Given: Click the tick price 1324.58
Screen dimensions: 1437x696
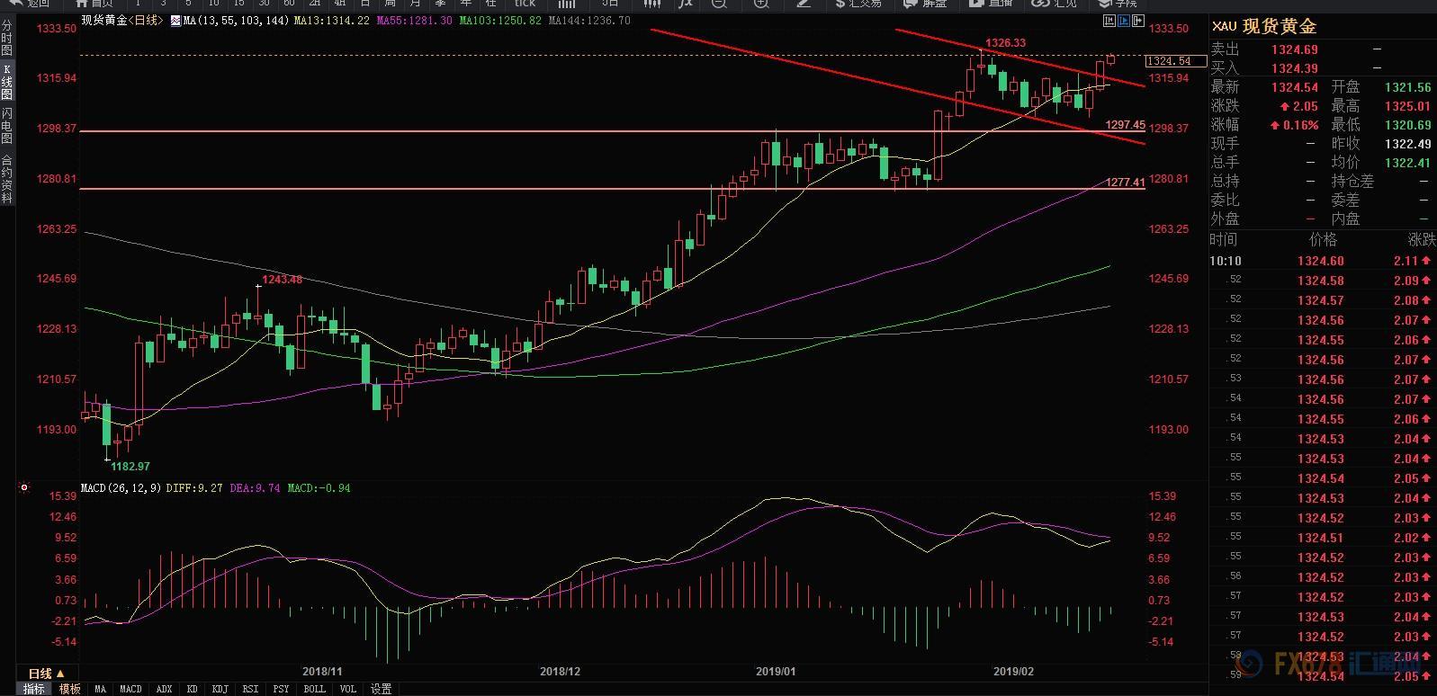Looking at the screenshot, I should point(1320,281).
